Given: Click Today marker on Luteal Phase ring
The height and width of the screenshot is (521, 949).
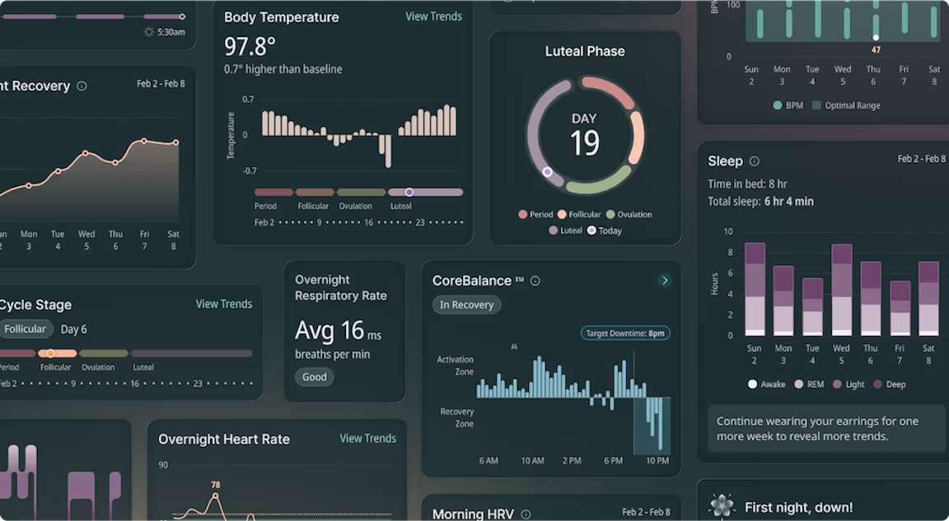Looking at the screenshot, I should tap(548, 172).
